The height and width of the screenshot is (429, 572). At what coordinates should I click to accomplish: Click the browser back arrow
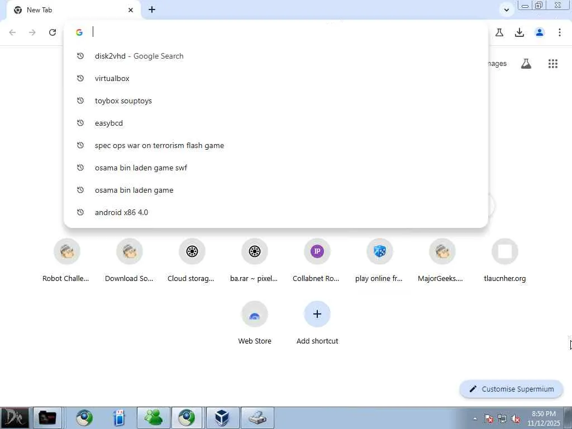(x=12, y=32)
